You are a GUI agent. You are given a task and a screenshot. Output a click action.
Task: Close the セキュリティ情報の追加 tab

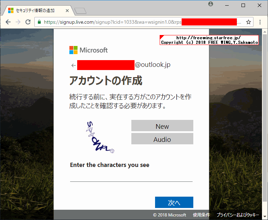(67, 11)
